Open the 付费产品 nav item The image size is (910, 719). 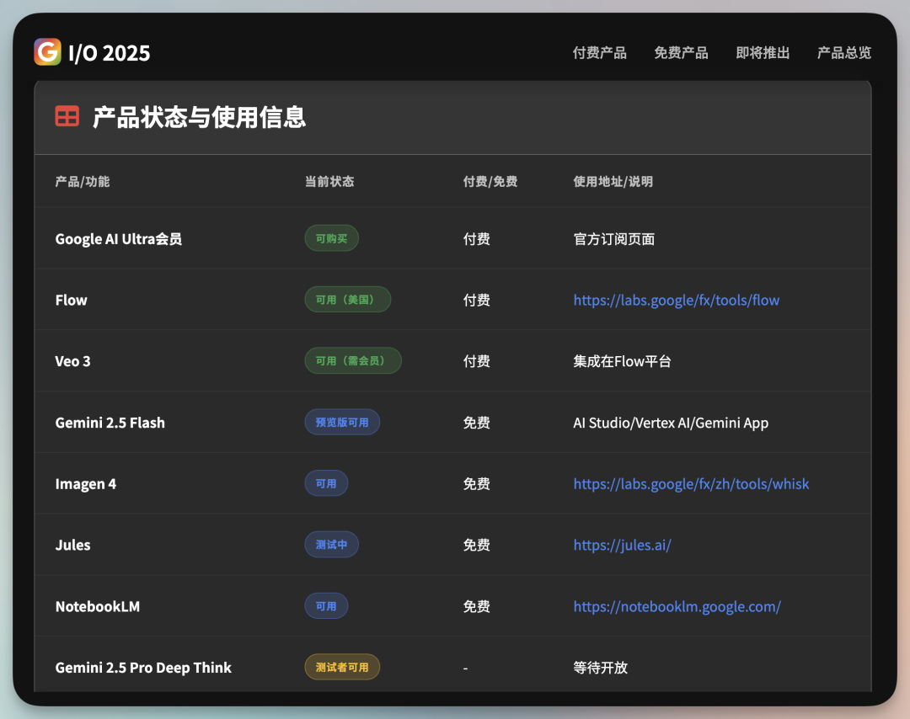[600, 53]
